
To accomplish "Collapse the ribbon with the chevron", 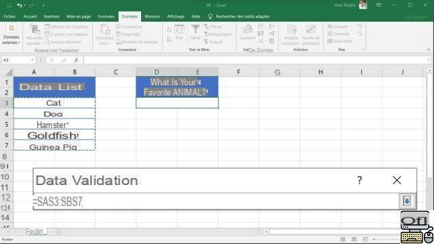I will (x=429, y=49).
